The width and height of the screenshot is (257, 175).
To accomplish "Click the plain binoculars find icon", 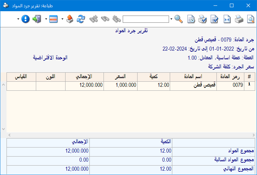I will (x=105, y=19).
